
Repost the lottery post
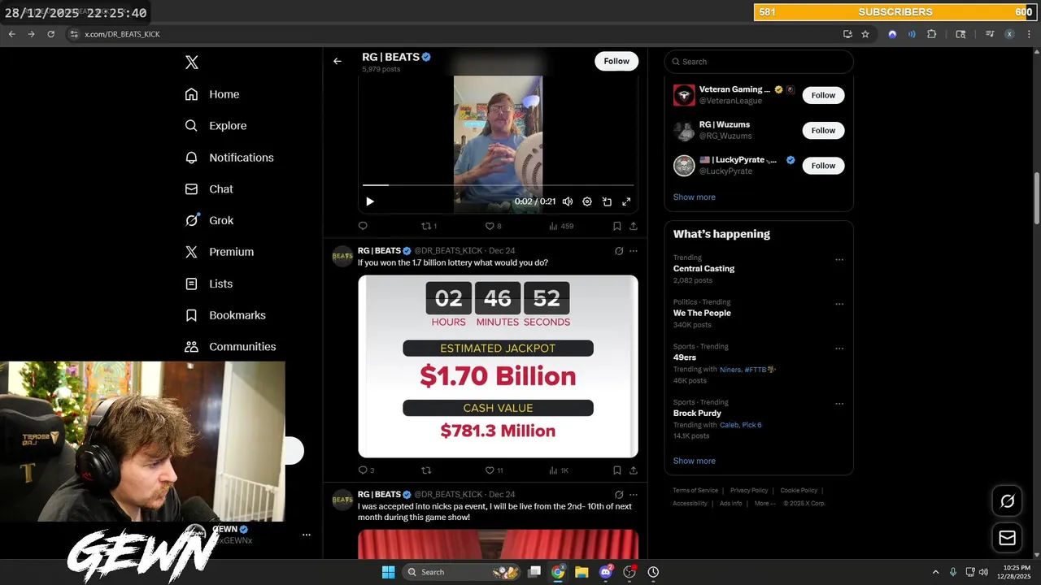pos(426,470)
